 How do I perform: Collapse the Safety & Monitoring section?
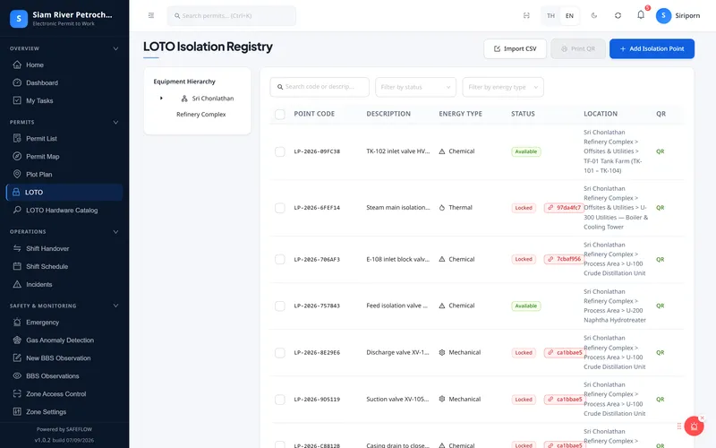click(115, 306)
